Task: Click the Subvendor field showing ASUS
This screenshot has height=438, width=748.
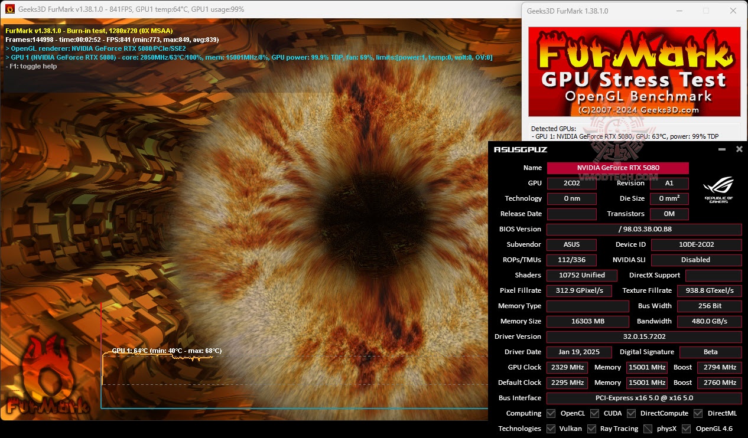Action: [x=571, y=244]
